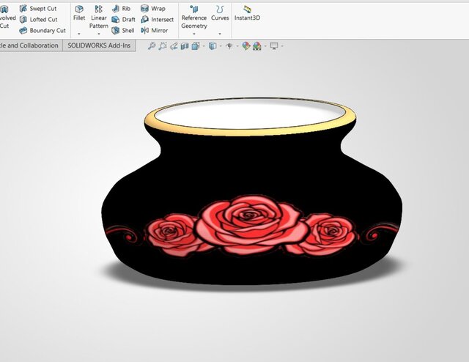Use the Shell feature tool
The height and width of the screenshot is (362, 469).
click(x=122, y=31)
